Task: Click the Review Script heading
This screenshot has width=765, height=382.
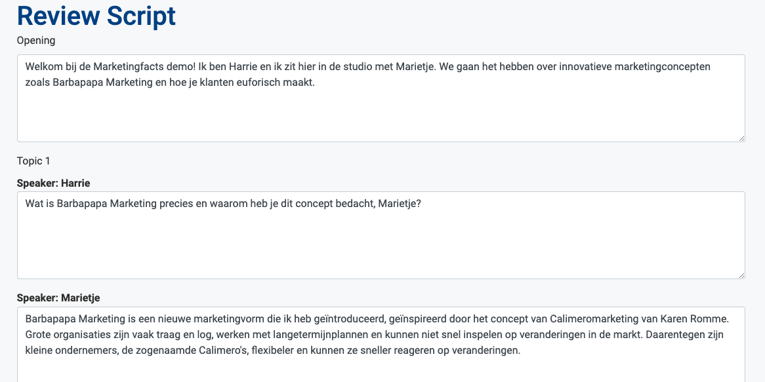Action: pos(96,16)
